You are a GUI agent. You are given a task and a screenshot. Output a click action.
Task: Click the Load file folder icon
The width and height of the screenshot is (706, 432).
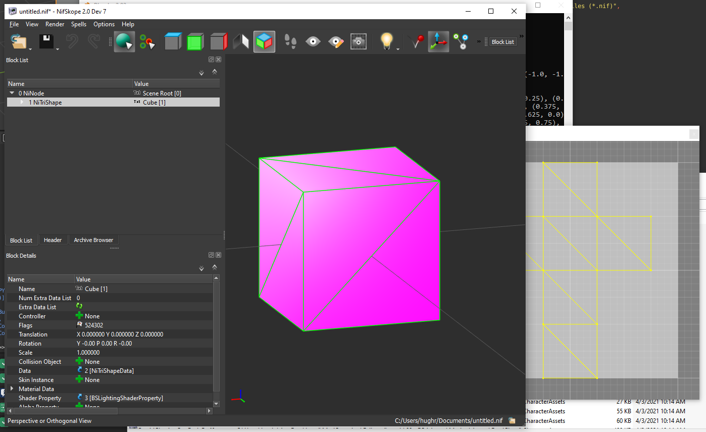click(19, 42)
